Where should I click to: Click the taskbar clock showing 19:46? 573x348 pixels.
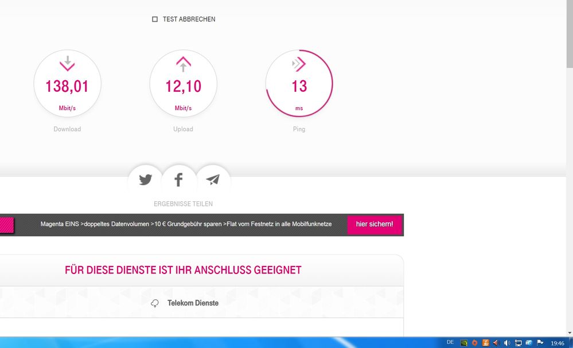pyautogui.click(x=558, y=343)
